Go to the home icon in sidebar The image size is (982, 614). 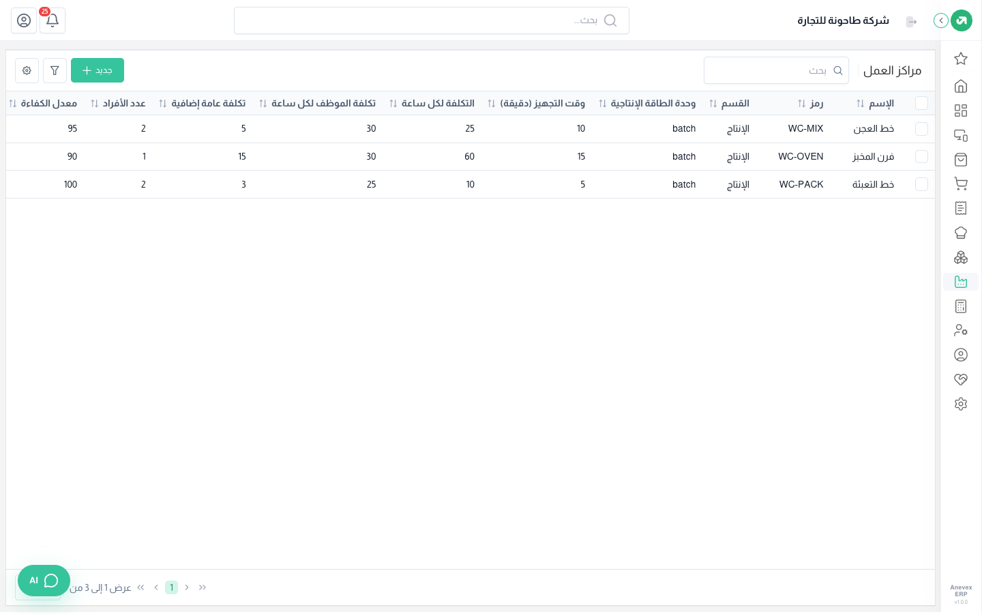(961, 86)
